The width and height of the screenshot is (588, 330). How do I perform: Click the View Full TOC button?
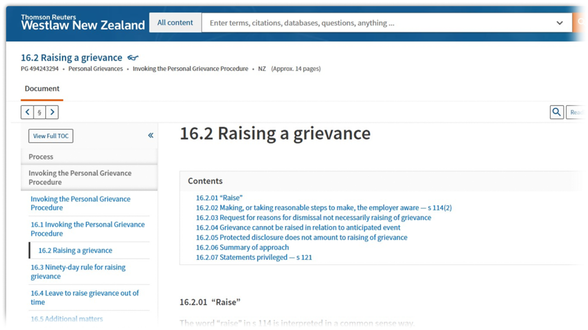51,136
